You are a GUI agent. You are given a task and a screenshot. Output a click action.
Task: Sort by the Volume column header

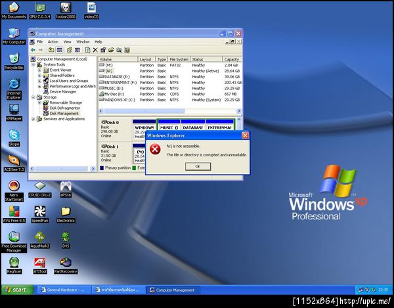coord(118,59)
